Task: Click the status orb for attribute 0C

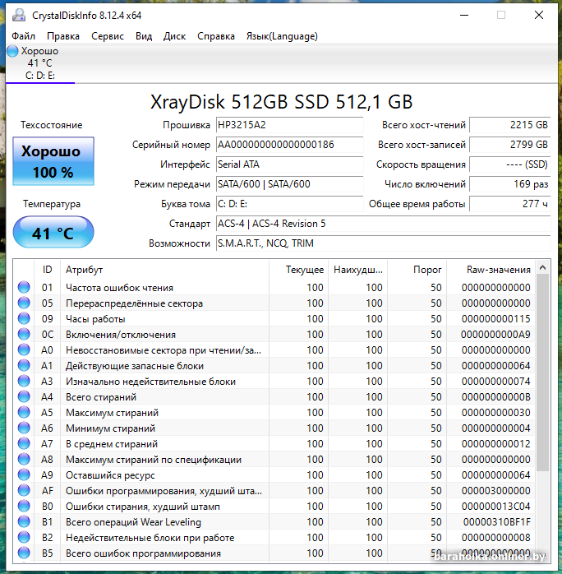Action: (x=24, y=334)
